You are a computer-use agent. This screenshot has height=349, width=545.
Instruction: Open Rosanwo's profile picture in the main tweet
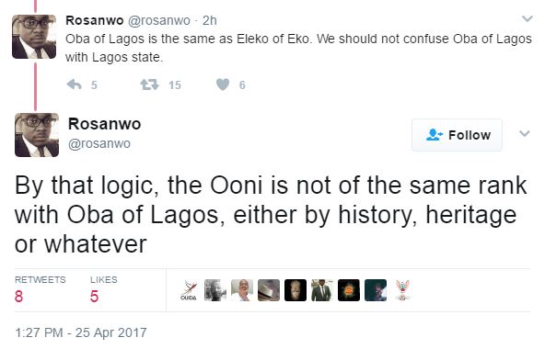[37, 135]
